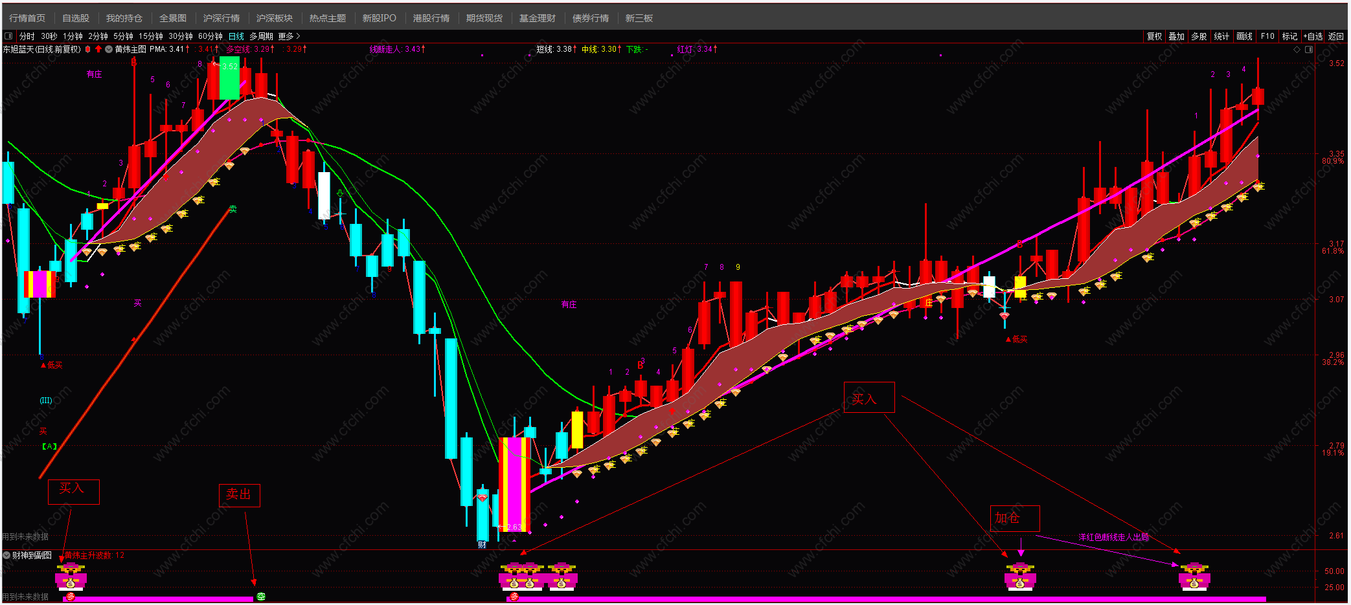1351x605 pixels.
Task: Click the green 3.52 price candle
Action: (229, 78)
